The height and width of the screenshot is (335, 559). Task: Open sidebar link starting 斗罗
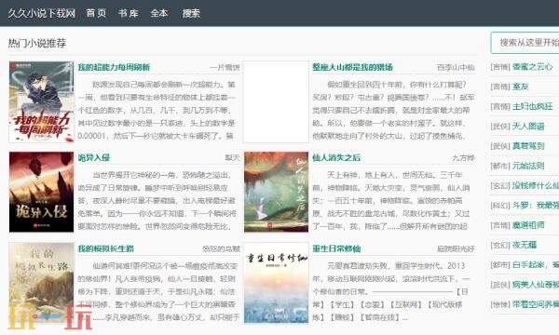point(536,206)
